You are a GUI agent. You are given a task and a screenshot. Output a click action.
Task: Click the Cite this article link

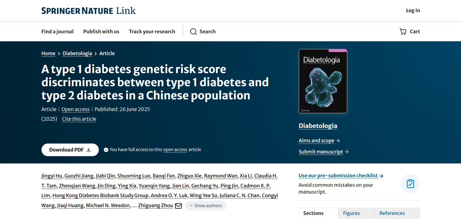(x=79, y=119)
